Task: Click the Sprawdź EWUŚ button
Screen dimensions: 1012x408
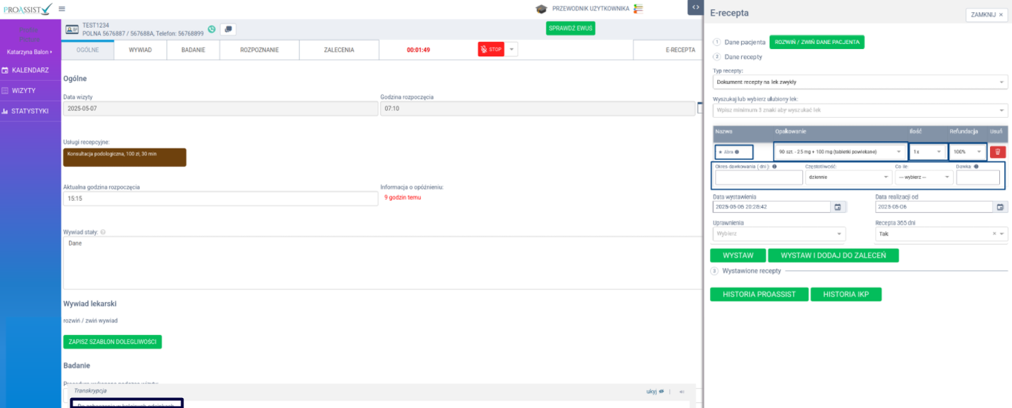Action: 570,28
